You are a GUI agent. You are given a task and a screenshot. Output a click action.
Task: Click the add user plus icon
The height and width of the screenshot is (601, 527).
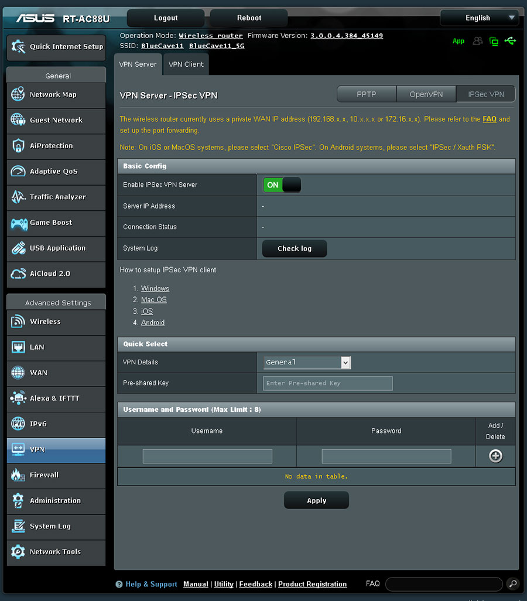click(495, 456)
